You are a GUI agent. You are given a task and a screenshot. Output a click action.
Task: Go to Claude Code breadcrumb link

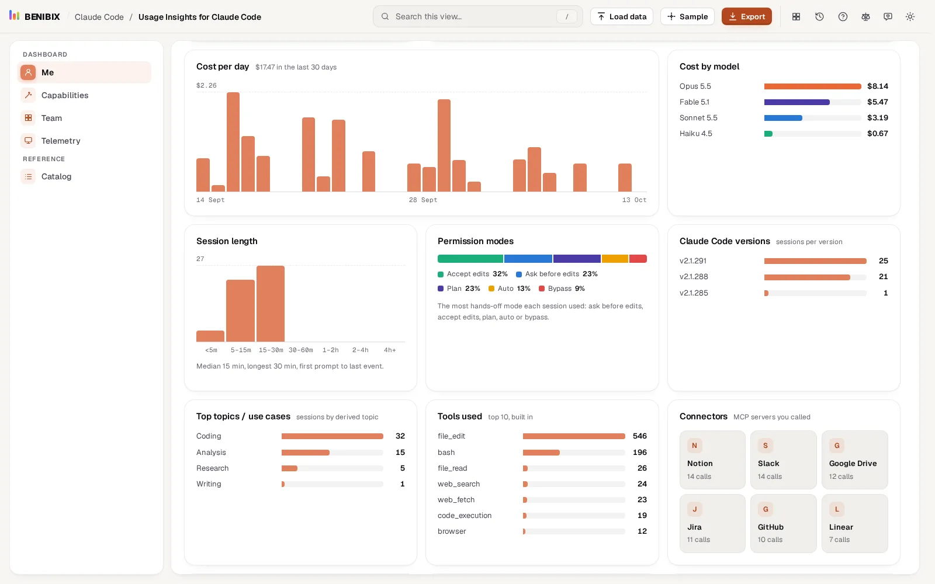tap(99, 17)
